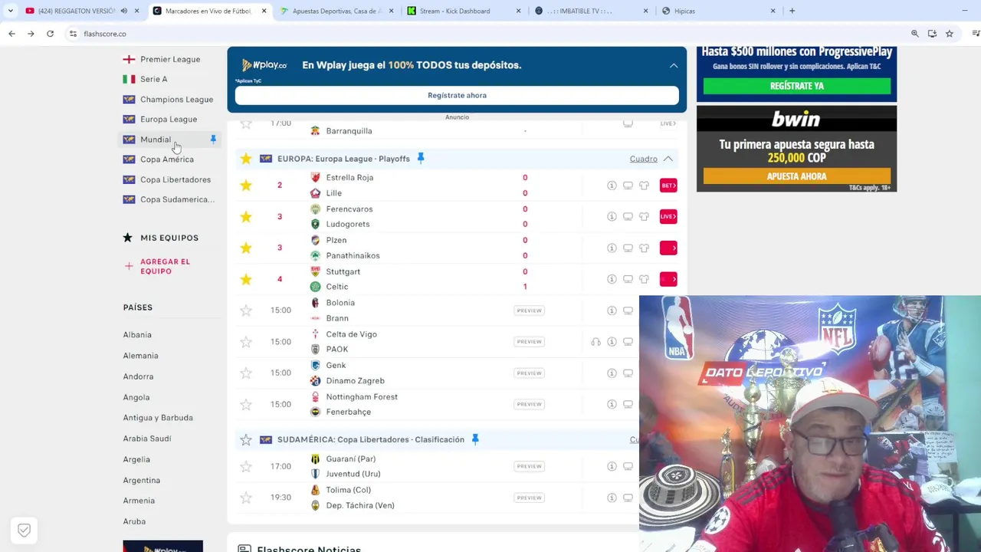The image size is (981, 552).
Task: Open TV icon for Estrella Roja match
Action: pos(628,186)
